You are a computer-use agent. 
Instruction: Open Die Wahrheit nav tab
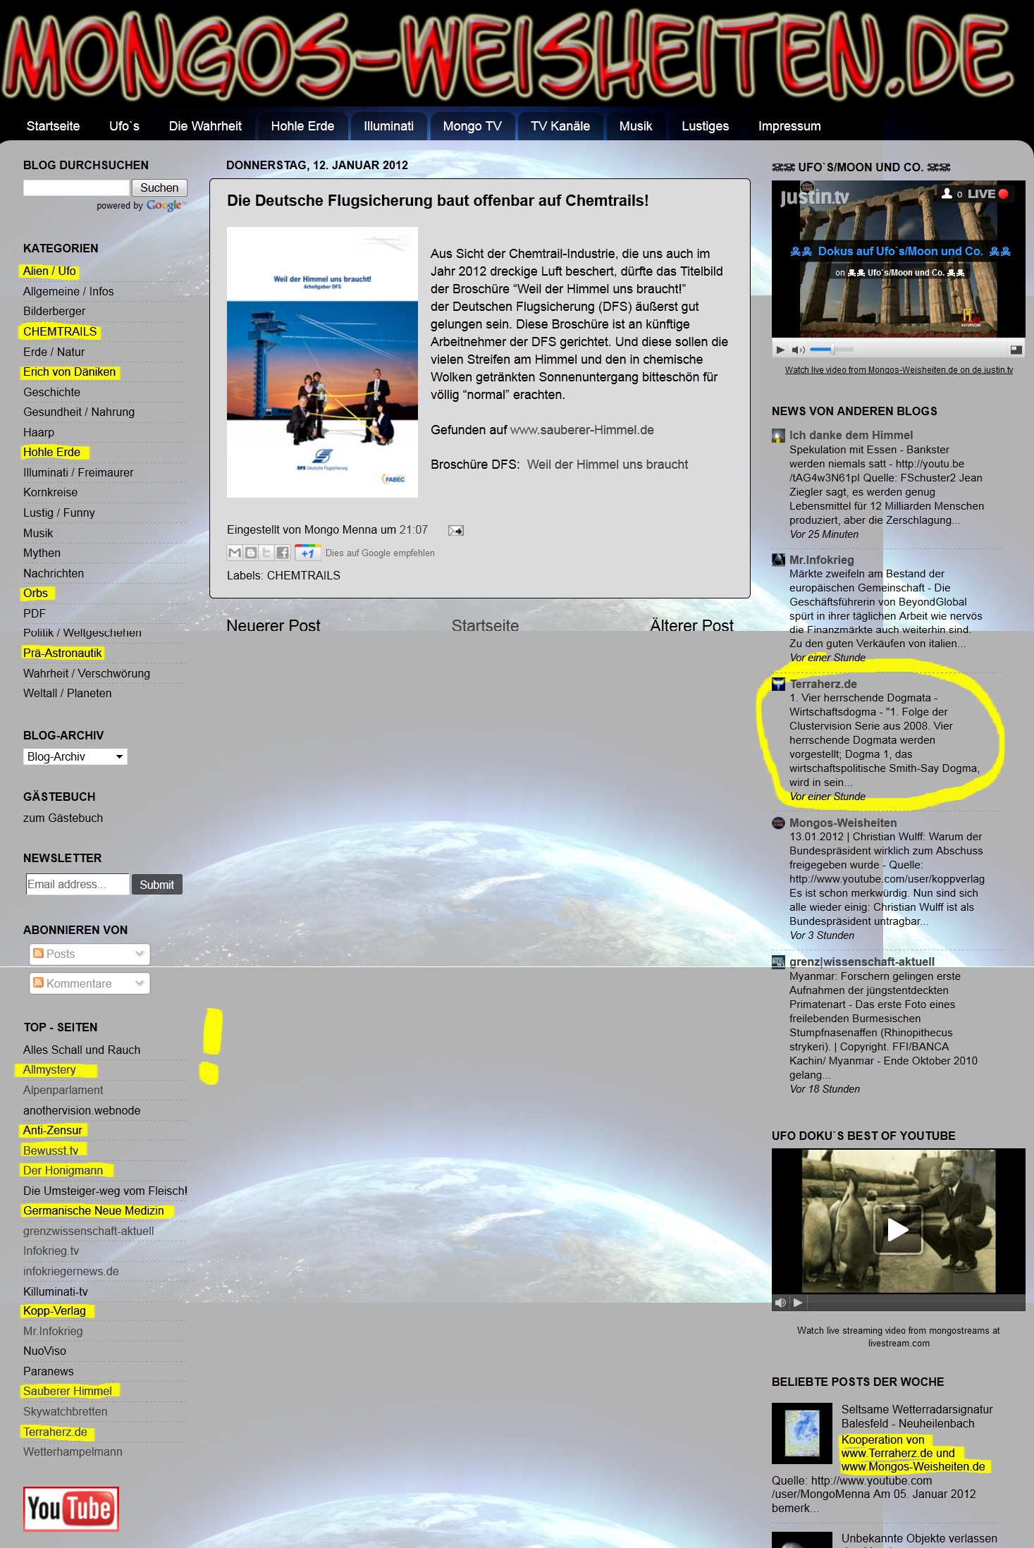205,126
